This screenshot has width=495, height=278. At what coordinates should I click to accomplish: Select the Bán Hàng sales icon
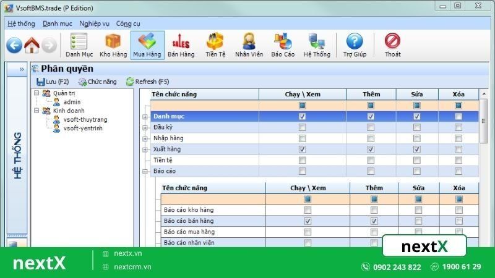point(181,45)
